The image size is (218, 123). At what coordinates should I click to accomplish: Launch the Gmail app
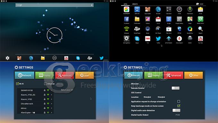[x=158, y=19]
